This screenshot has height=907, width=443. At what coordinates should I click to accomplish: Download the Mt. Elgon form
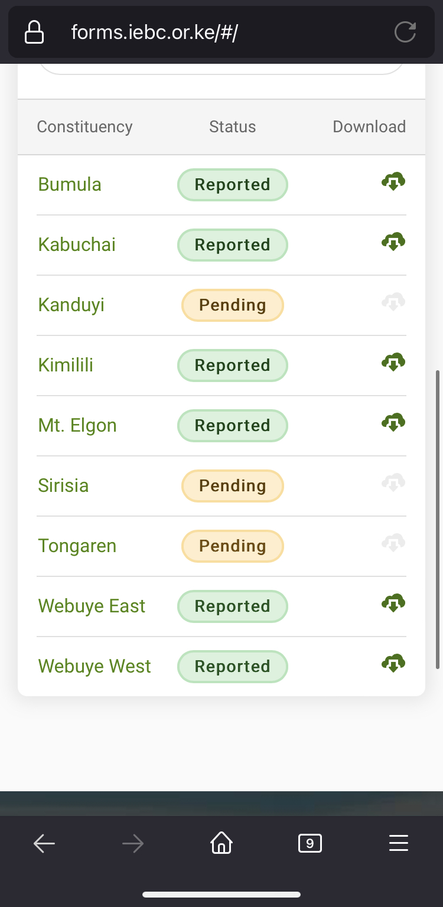point(393,423)
